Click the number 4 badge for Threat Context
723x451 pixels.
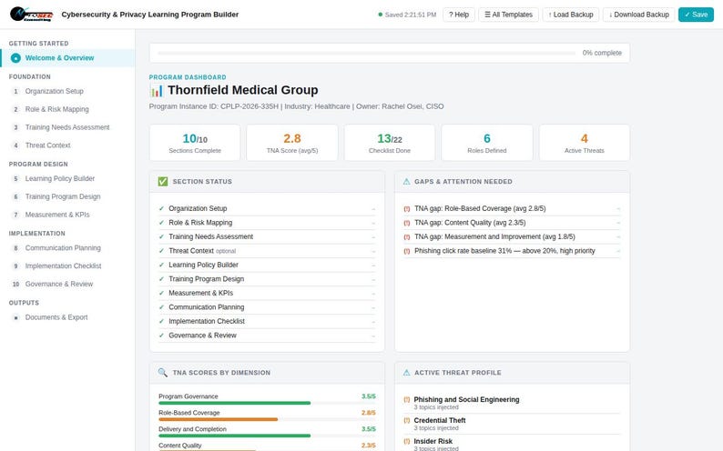(15, 145)
